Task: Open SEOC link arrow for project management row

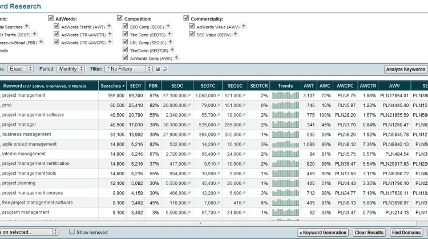Action: point(189,96)
